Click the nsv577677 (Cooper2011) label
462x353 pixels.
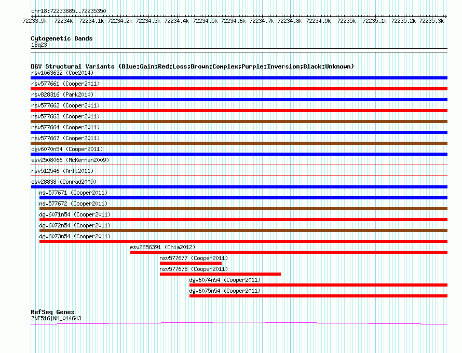click(194, 258)
